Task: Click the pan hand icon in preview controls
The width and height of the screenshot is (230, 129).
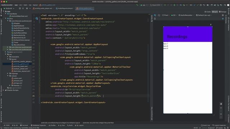Action: click(221, 104)
